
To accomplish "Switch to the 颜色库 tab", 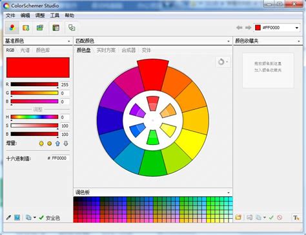I will 43,50.
